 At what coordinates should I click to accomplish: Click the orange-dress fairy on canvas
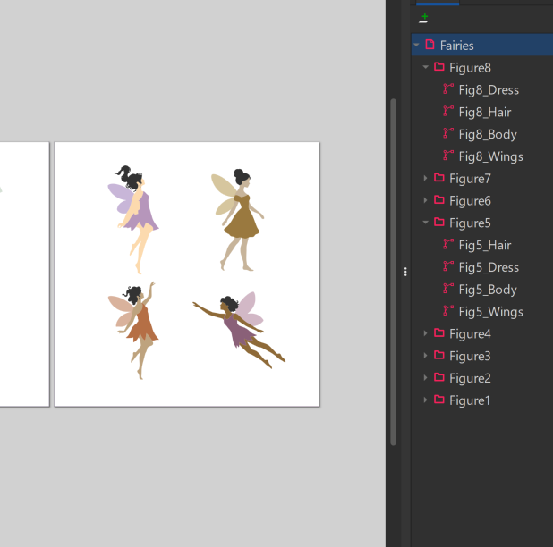[133, 331]
